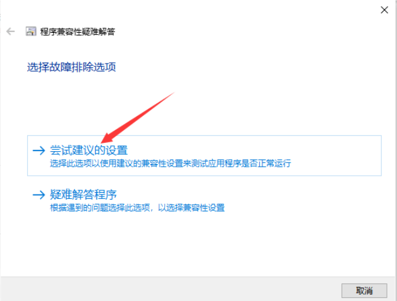Click the troubleshooter wizard icon in title
This screenshot has width=397, height=301.
pos(31,31)
